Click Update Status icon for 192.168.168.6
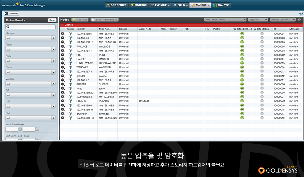304x177 pixels. 262,105
